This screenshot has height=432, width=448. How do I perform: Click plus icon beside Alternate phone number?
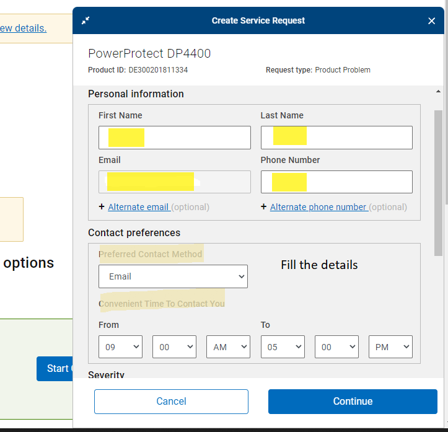click(x=264, y=206)
